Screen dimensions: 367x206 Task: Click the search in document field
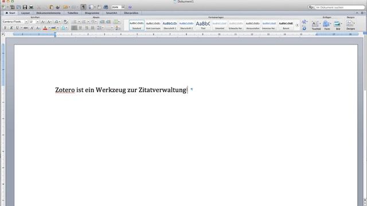[x=339, y=7]
